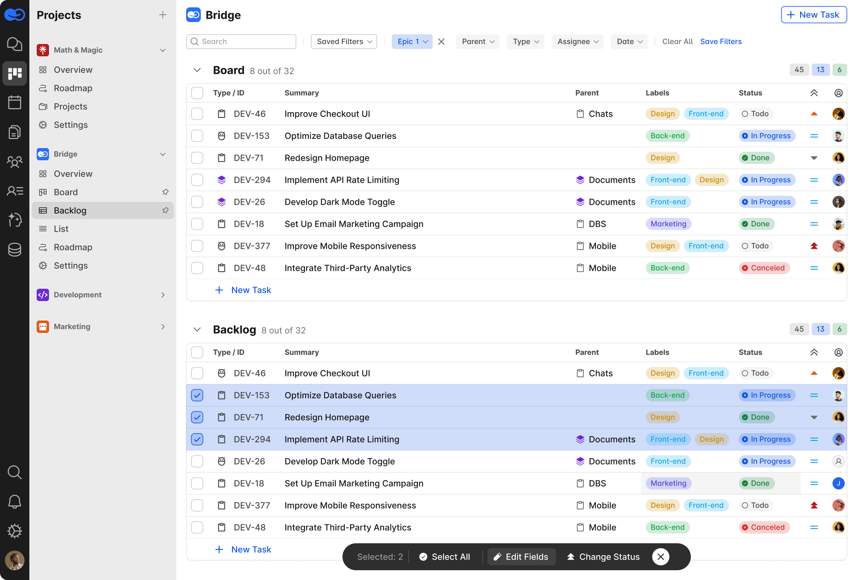The image size is (857, 580).
Task: Click Save Filters link
Action: [721, 42]
